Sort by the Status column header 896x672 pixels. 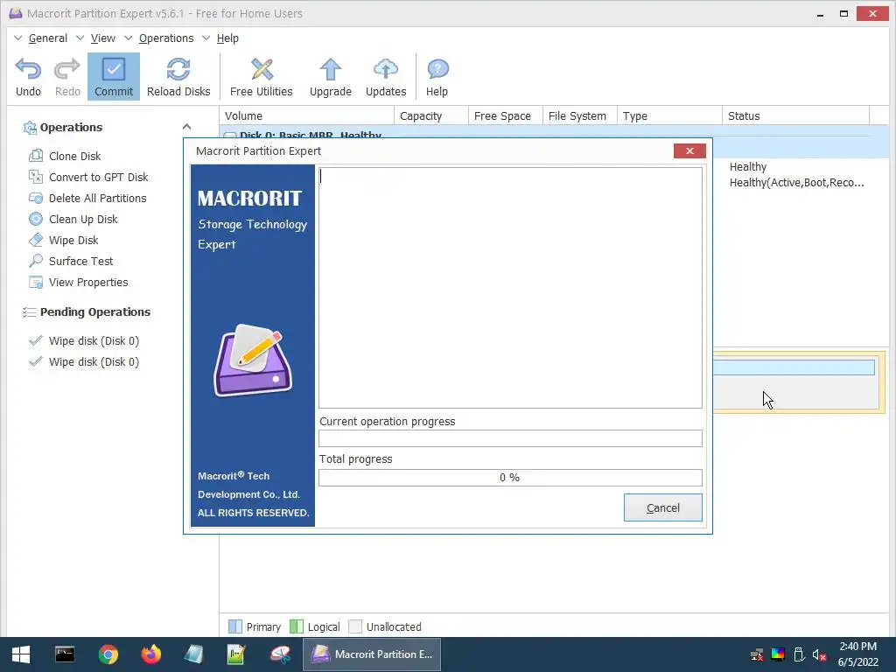point(795,116)
